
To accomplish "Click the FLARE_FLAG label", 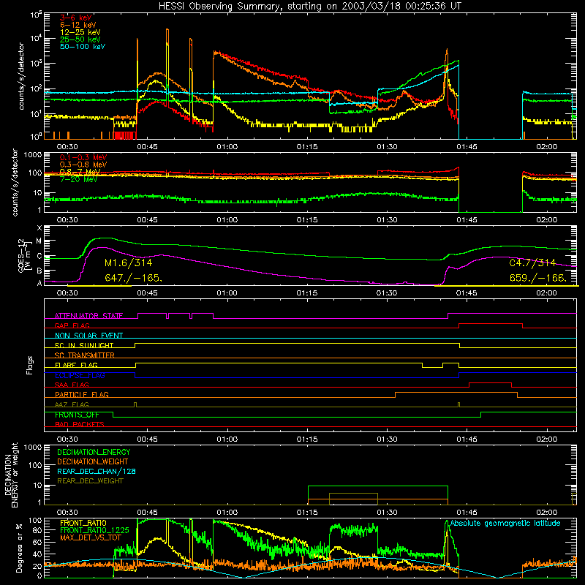I will tap(76, 365).
